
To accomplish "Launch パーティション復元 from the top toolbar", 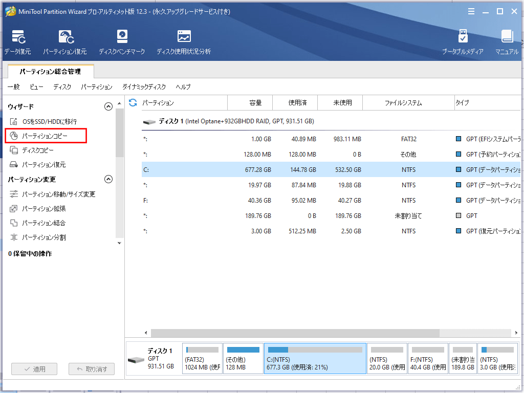I will click(65, 42).
